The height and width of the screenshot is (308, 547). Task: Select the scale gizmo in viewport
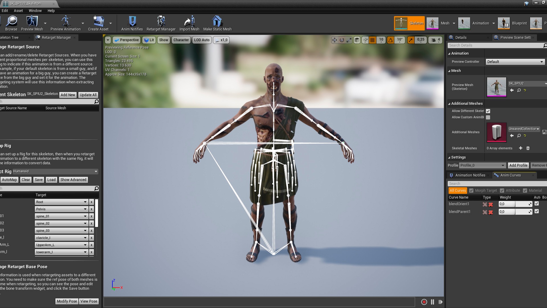click(x=349, y=40)
